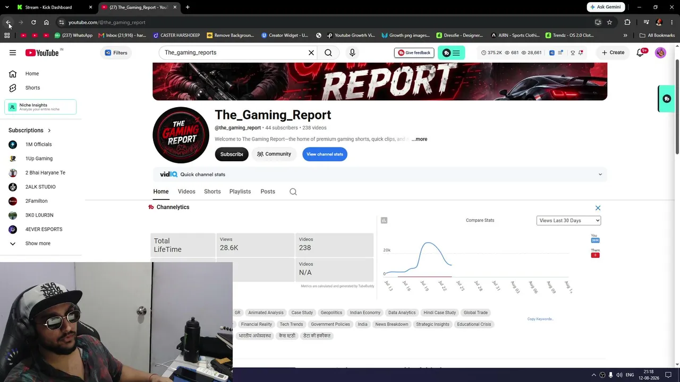Expand channel description with ...more
The height and width of the screenshot is (382, 680).
point(419,139)
